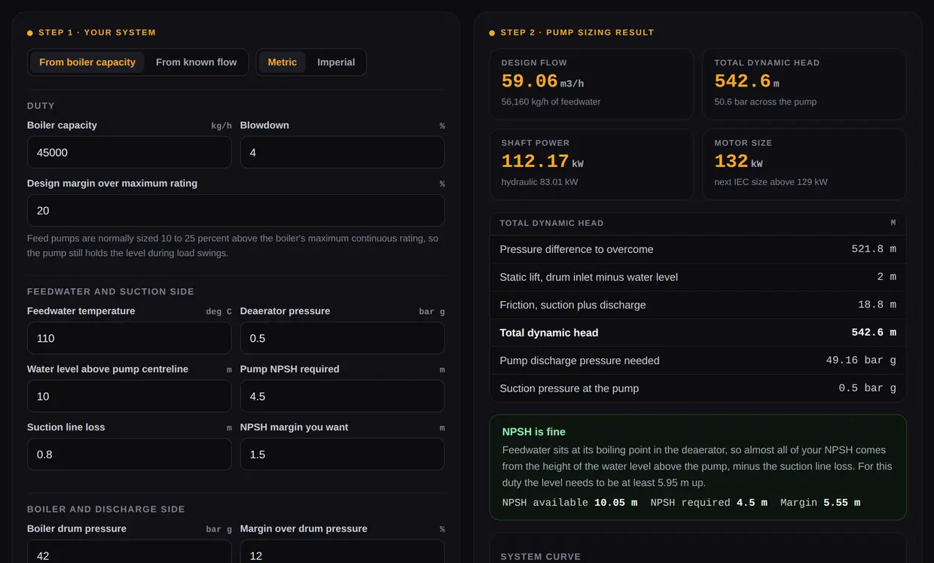934x563 pixels.
Task: Click the 18.8 m friction value
Action: (x=878, y=305)
